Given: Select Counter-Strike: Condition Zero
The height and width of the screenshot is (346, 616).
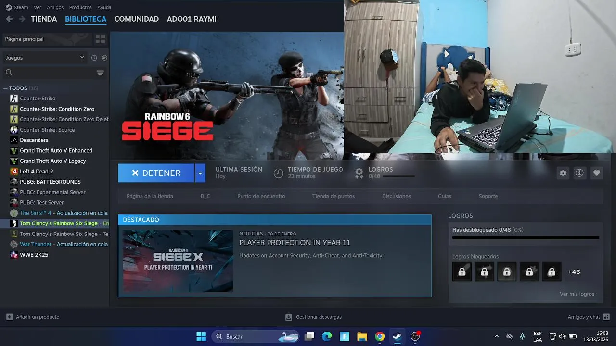Looking at the screenshot, I should [x=57, y=109].
